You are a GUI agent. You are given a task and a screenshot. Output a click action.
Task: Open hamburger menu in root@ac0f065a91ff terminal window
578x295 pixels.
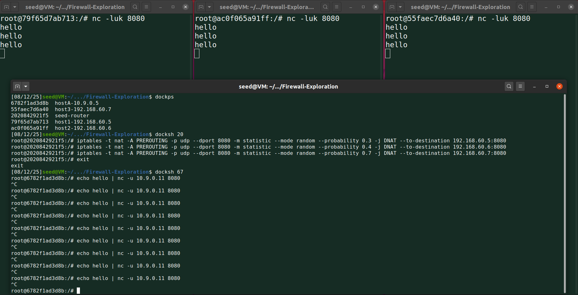point(337,7)
